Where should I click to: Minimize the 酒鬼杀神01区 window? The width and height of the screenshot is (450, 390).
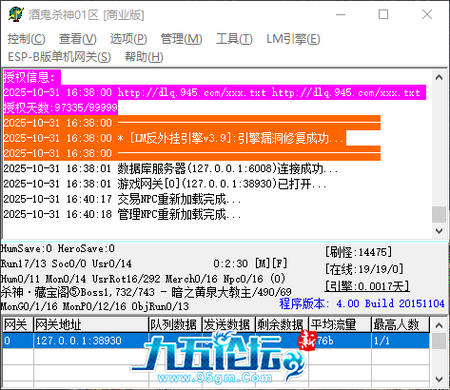point(341,14)
